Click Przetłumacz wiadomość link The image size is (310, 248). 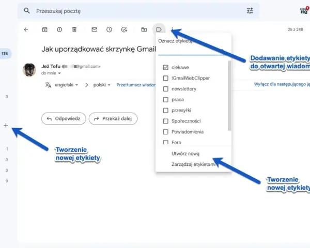click(x=136, y=85)
